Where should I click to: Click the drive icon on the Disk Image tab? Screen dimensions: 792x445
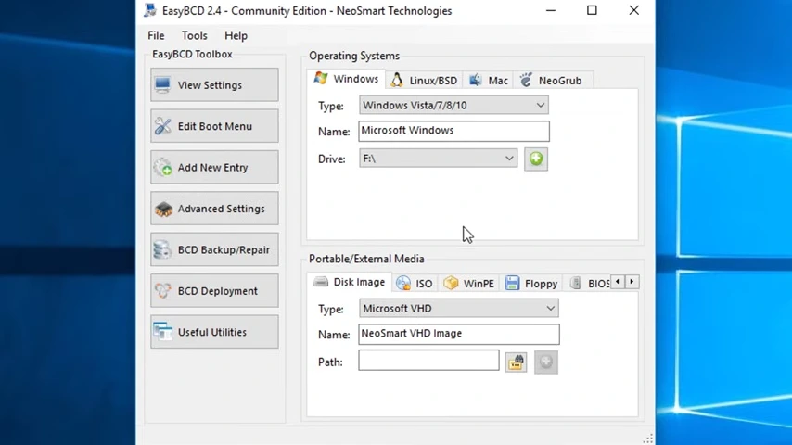[x=321, y=282]
